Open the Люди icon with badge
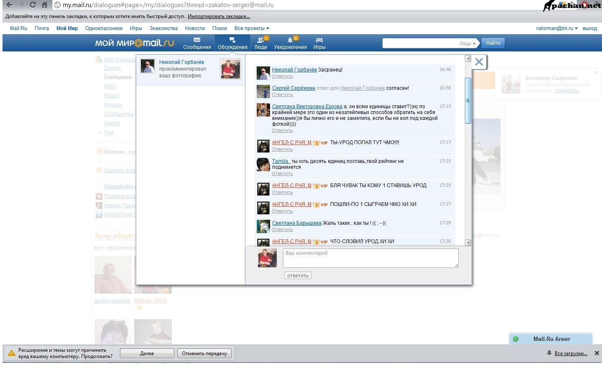The image size is (602, 376). click(260, 40)
